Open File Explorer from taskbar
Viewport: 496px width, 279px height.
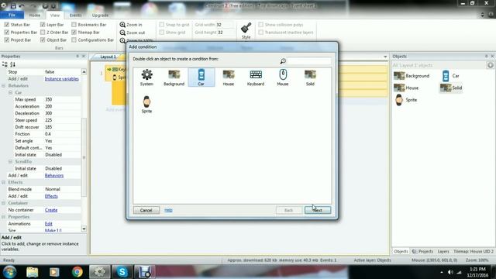[x=33, y=272]
